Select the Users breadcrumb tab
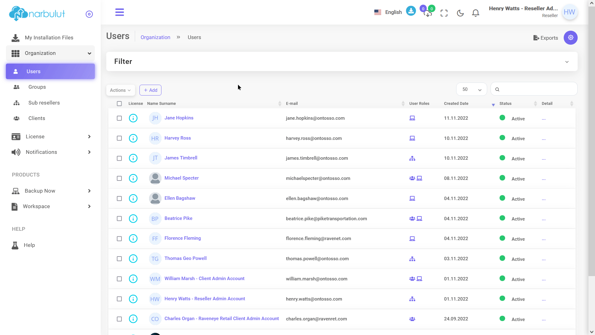This screenshot has width=595, height=335. pos(194,37)
